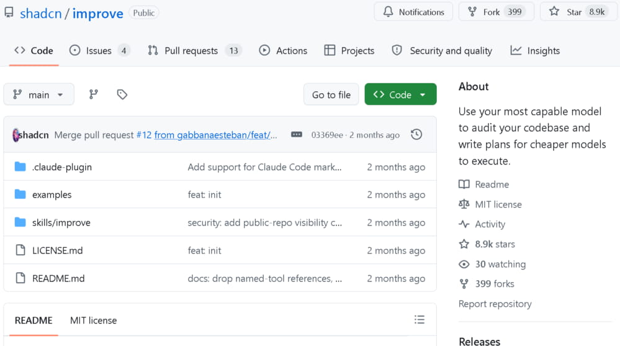Image resolution: width=620 pixels, height=346 pixels.
Task: Open the Pull requests tab
Action: [194, 51]
